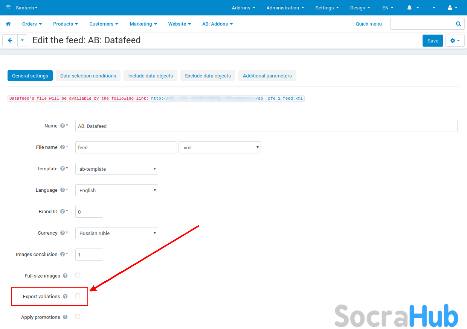
Task: Open the Products menu
Action: coord(66,24)
